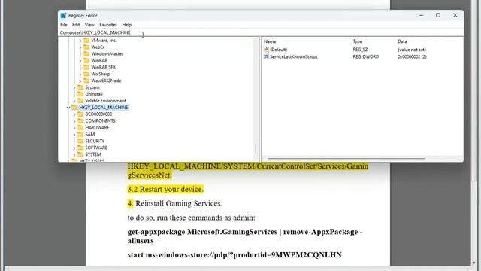Select the ServiceLastKnownStatus value name
The height and width of the screenshot is (271, 481).
[x=294, y=57]
